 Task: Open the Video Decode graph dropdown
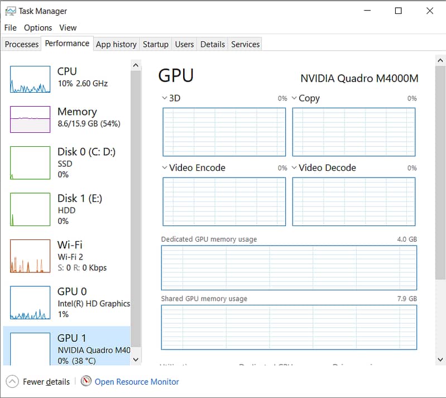(294, 167)
